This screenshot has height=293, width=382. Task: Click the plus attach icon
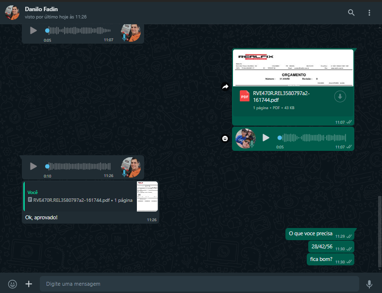coord(29,284)
